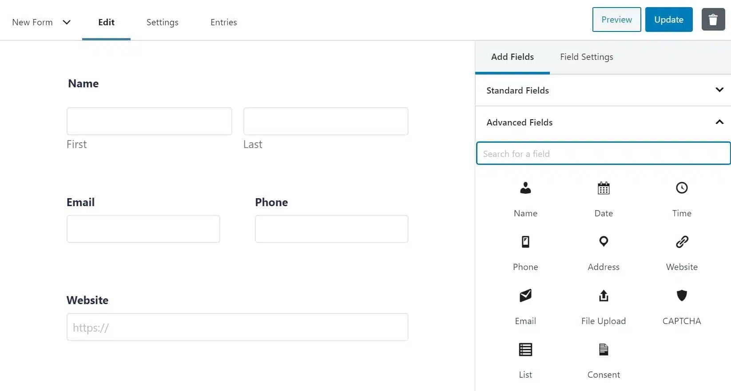Add a List field via the list icon

click(525, 349)
